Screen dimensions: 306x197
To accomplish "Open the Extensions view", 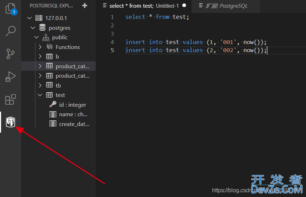I will [x=11, y=99].
